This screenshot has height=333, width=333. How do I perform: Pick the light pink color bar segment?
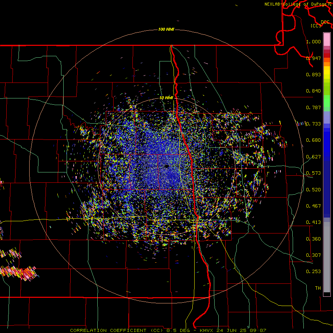pos(327,40)
